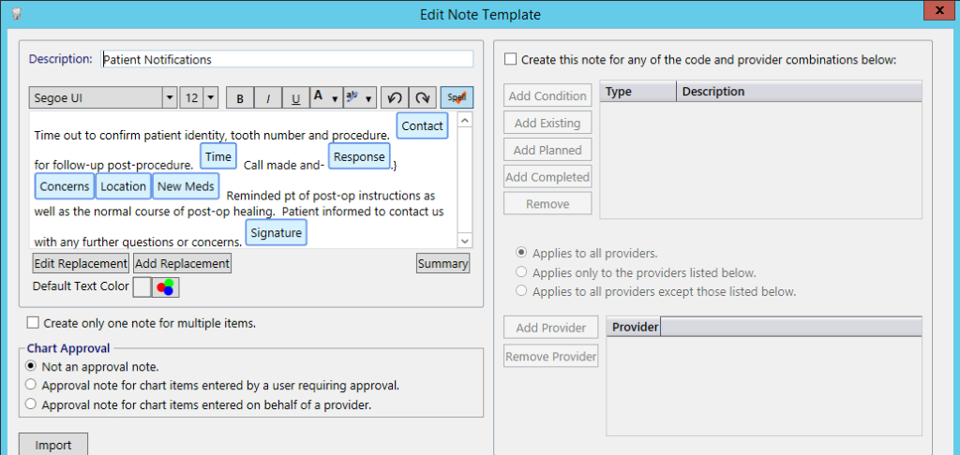Screen dimensions: 960x455
Task: Open the highlight color dropdown arrow
Action: (x=368, y=98)
